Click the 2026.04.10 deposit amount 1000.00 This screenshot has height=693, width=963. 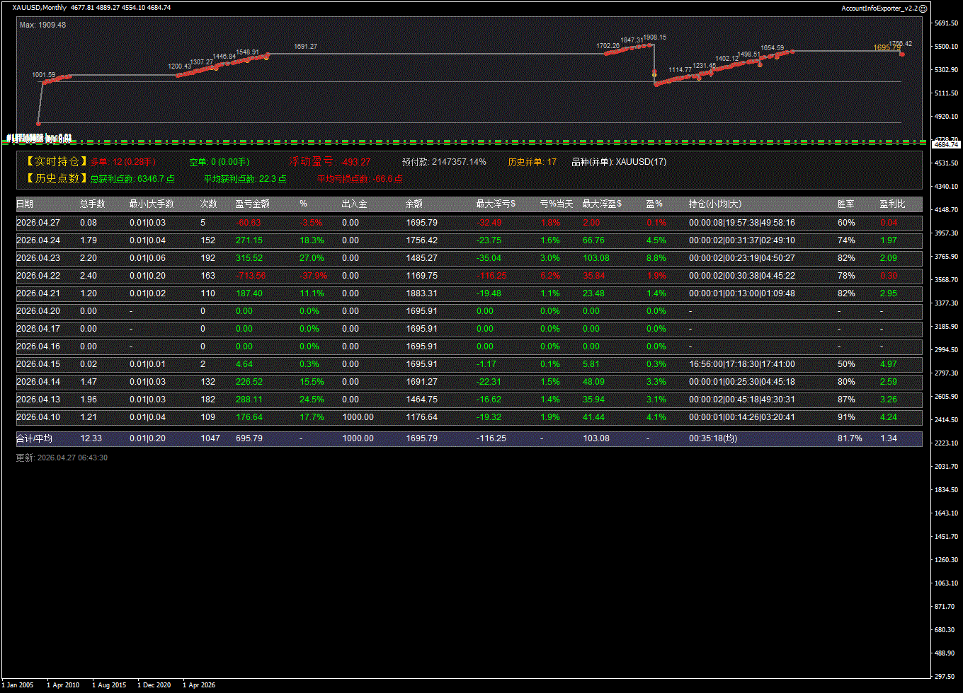(358, 417)
